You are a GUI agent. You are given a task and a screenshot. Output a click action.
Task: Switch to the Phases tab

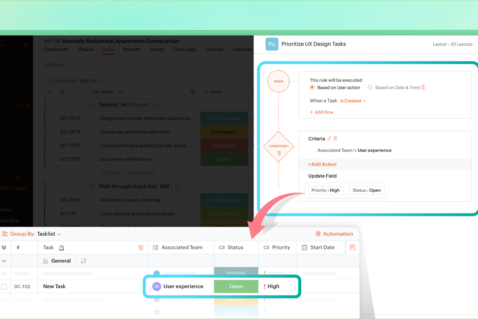(x=86, y=49)
